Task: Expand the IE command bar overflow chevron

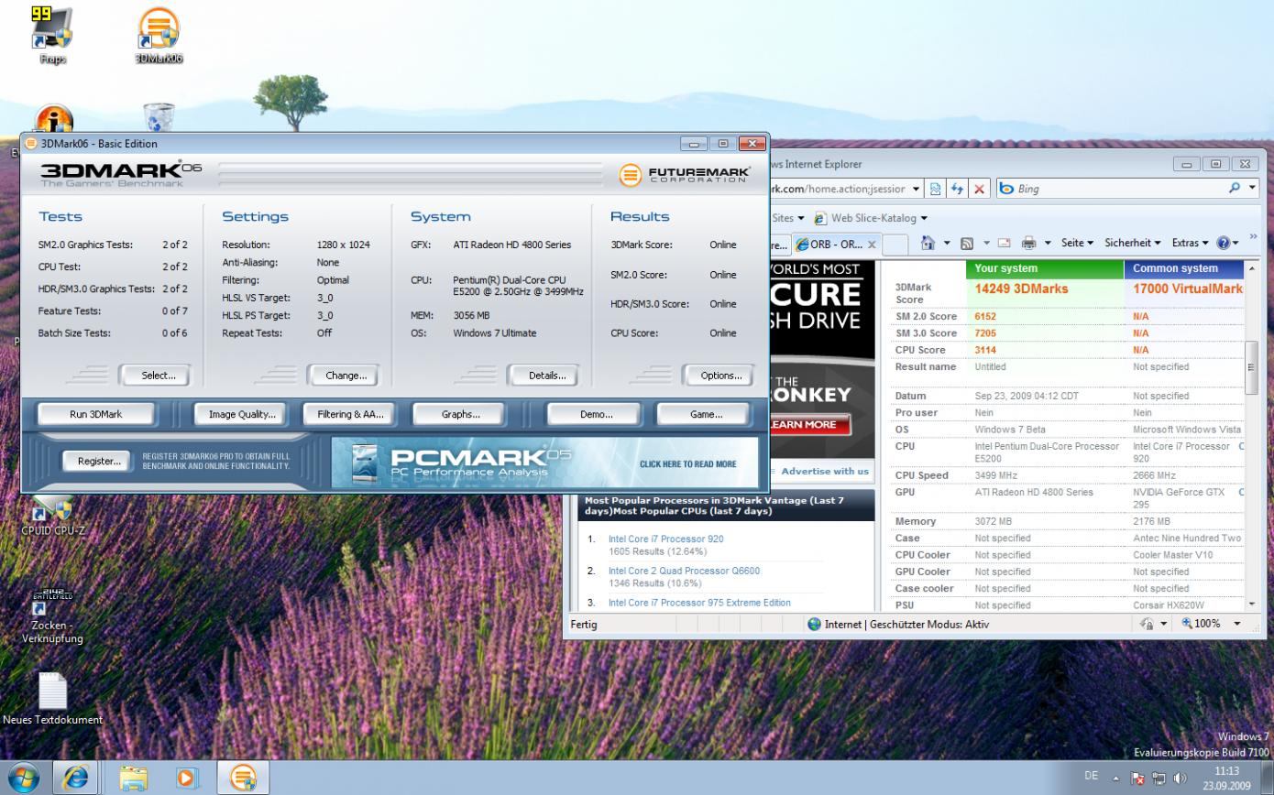Action: (1253, 238)
